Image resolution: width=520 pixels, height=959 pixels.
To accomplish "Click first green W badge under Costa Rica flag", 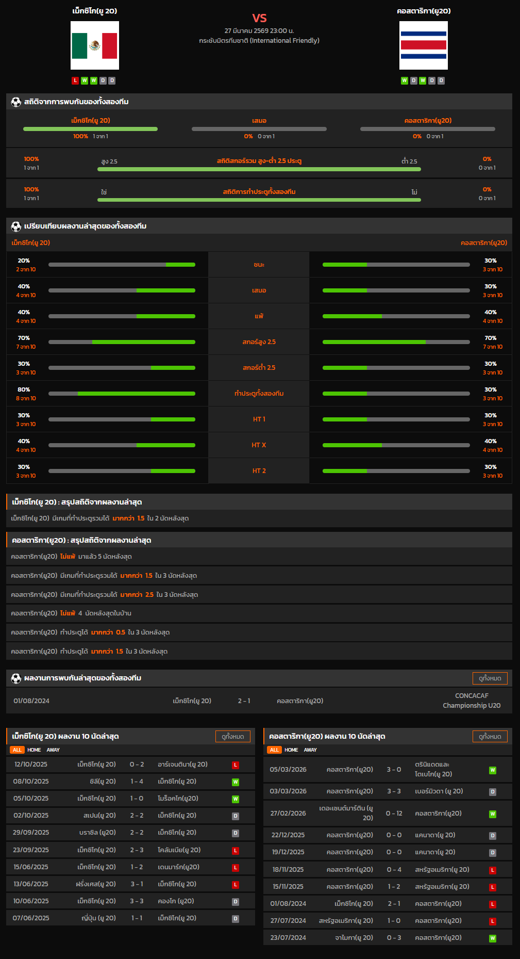I will point(405,80).
